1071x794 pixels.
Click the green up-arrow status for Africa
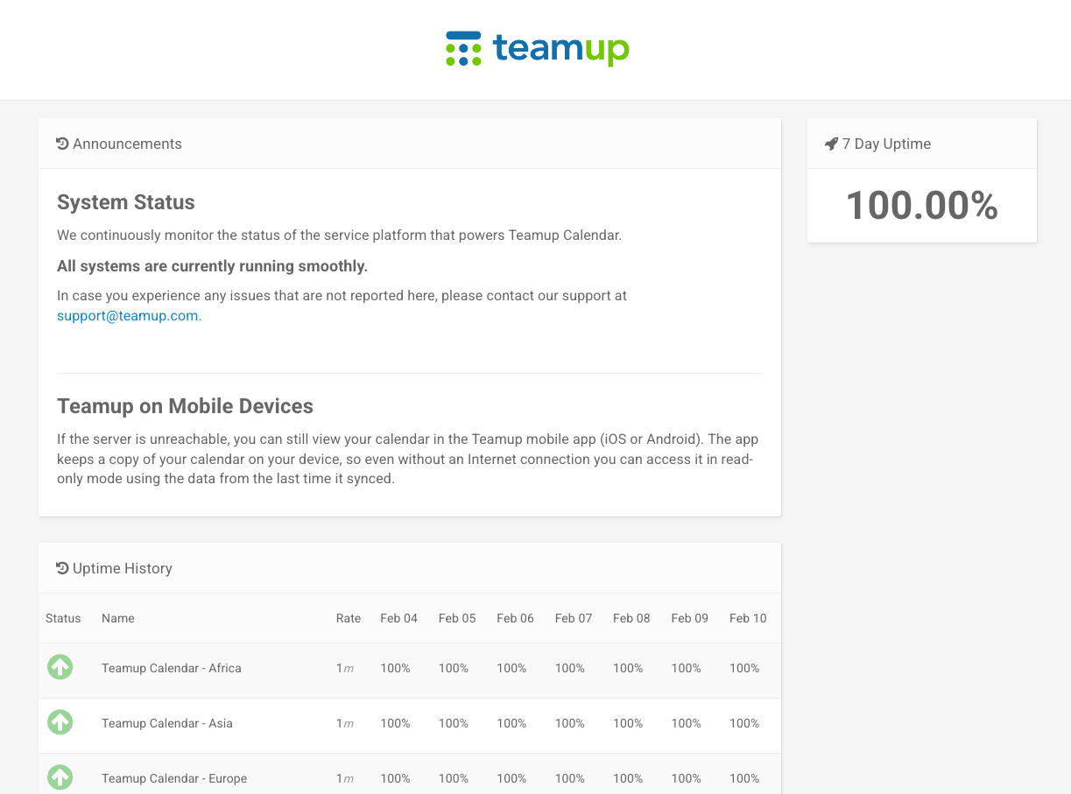(x=60, y=667)
